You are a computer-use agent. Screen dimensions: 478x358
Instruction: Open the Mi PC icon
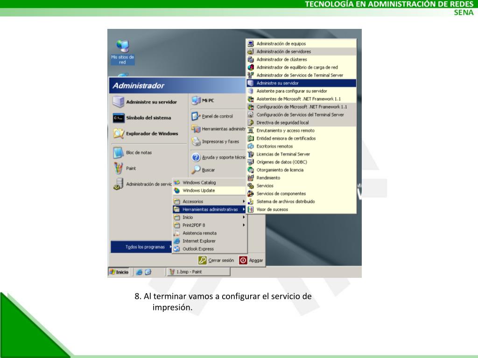[196, 100]
